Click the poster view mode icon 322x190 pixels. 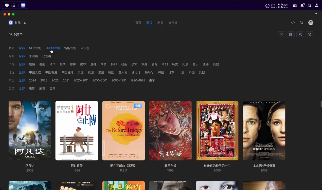pyautogui.click(x=281, y=35)
